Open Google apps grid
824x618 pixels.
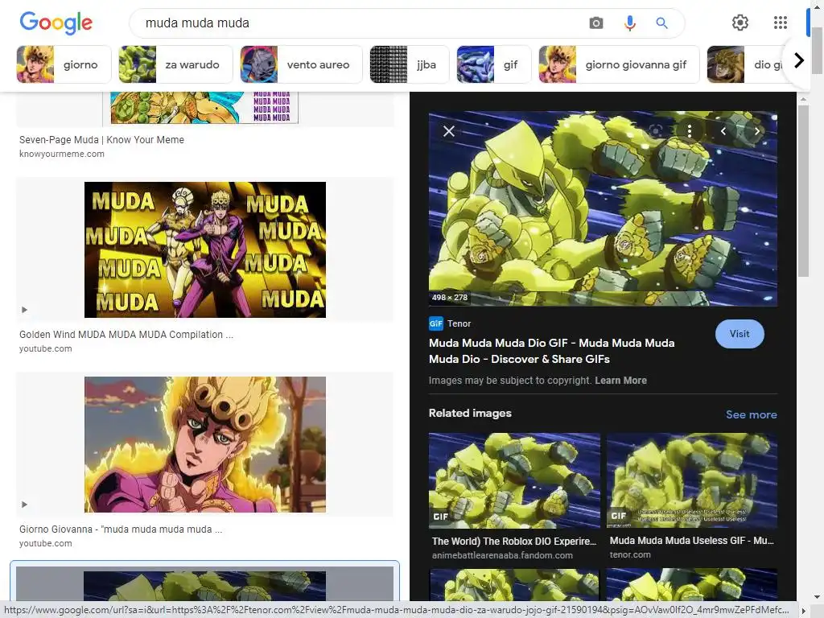point(781,23)
